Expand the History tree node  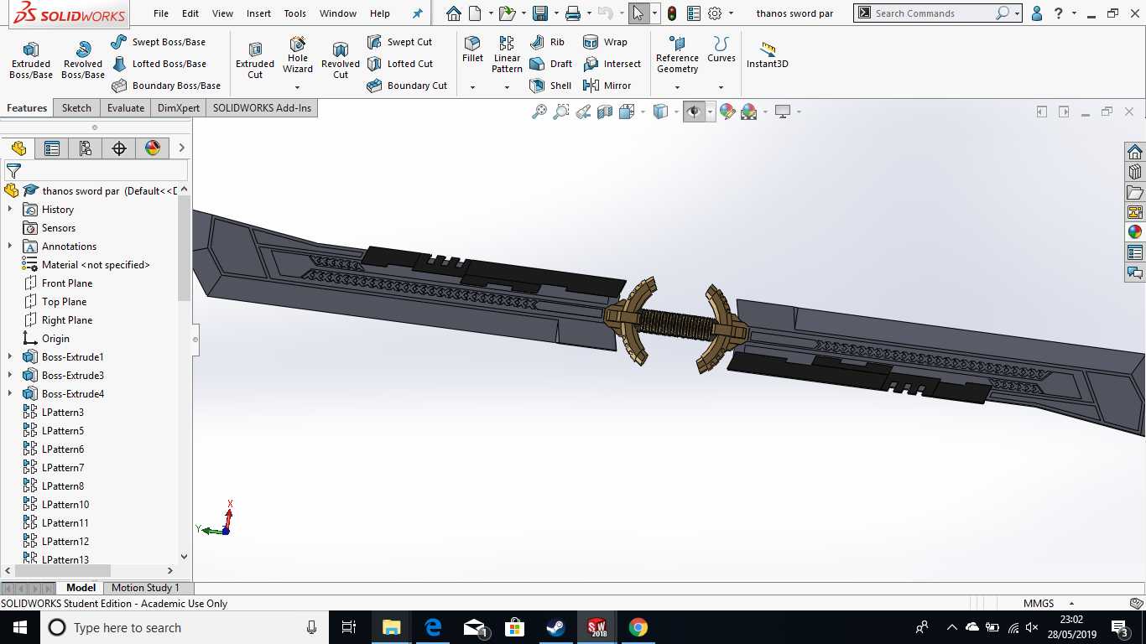click(x=10, y=210)
